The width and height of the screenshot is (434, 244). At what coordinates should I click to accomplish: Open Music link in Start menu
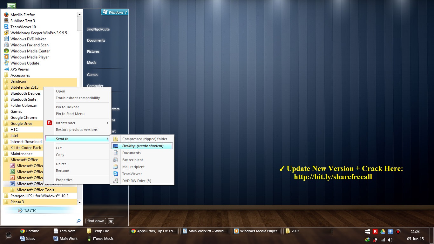tap(92, 63)
